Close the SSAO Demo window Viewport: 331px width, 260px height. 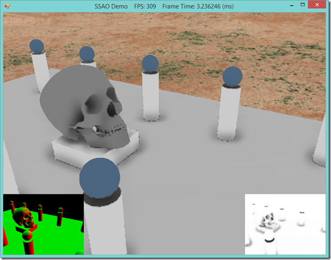(317, 5)
